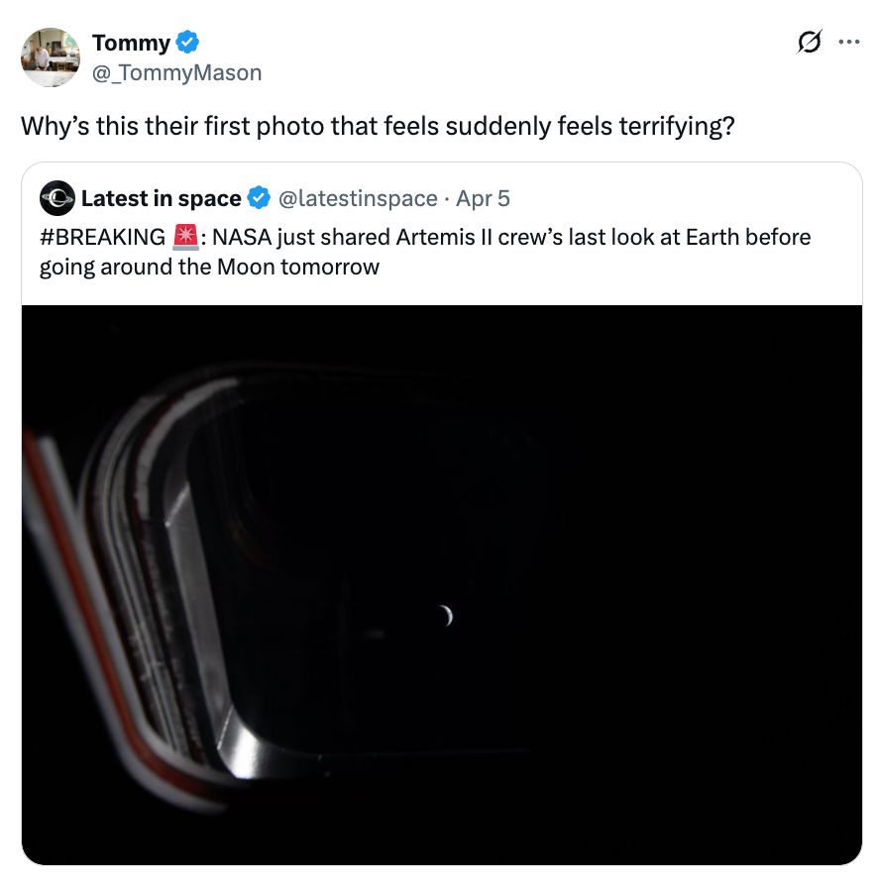
Task: Open the Apr 5 timestamp link
Action: (x=483, y=198)
